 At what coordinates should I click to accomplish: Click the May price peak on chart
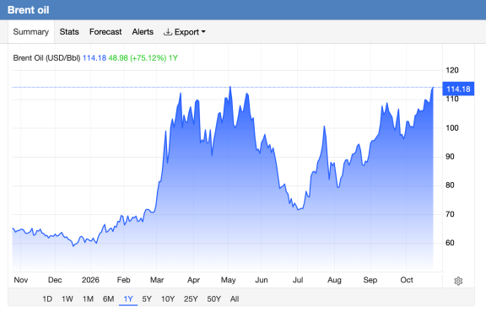[230, 88]
